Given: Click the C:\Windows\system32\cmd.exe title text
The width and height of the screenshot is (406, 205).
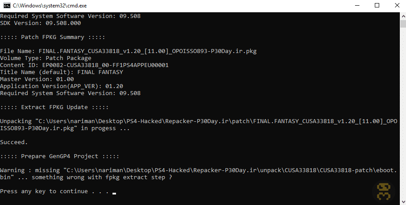Looking at the screenshot, I should (x=50, y=5).
